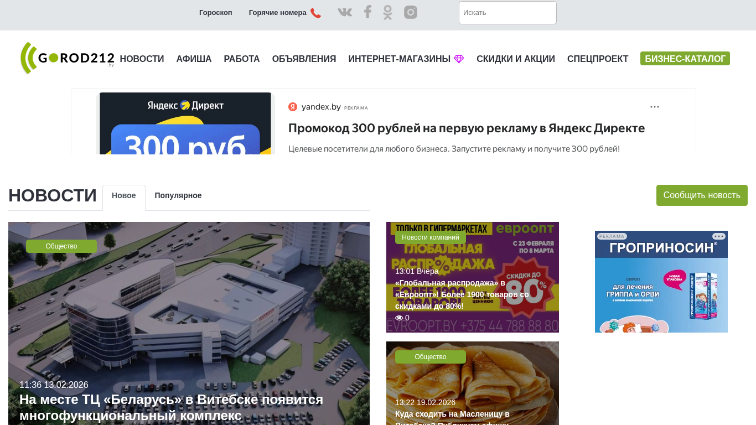Click the Целевые посетители ad description text
The width and height of the screenshot is (756, 425).
(454, 149)
